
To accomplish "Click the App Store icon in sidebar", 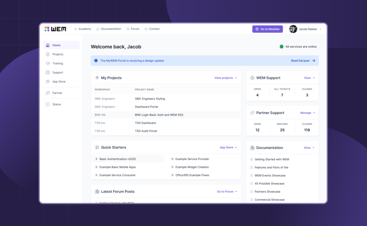I will click(48, 81).
